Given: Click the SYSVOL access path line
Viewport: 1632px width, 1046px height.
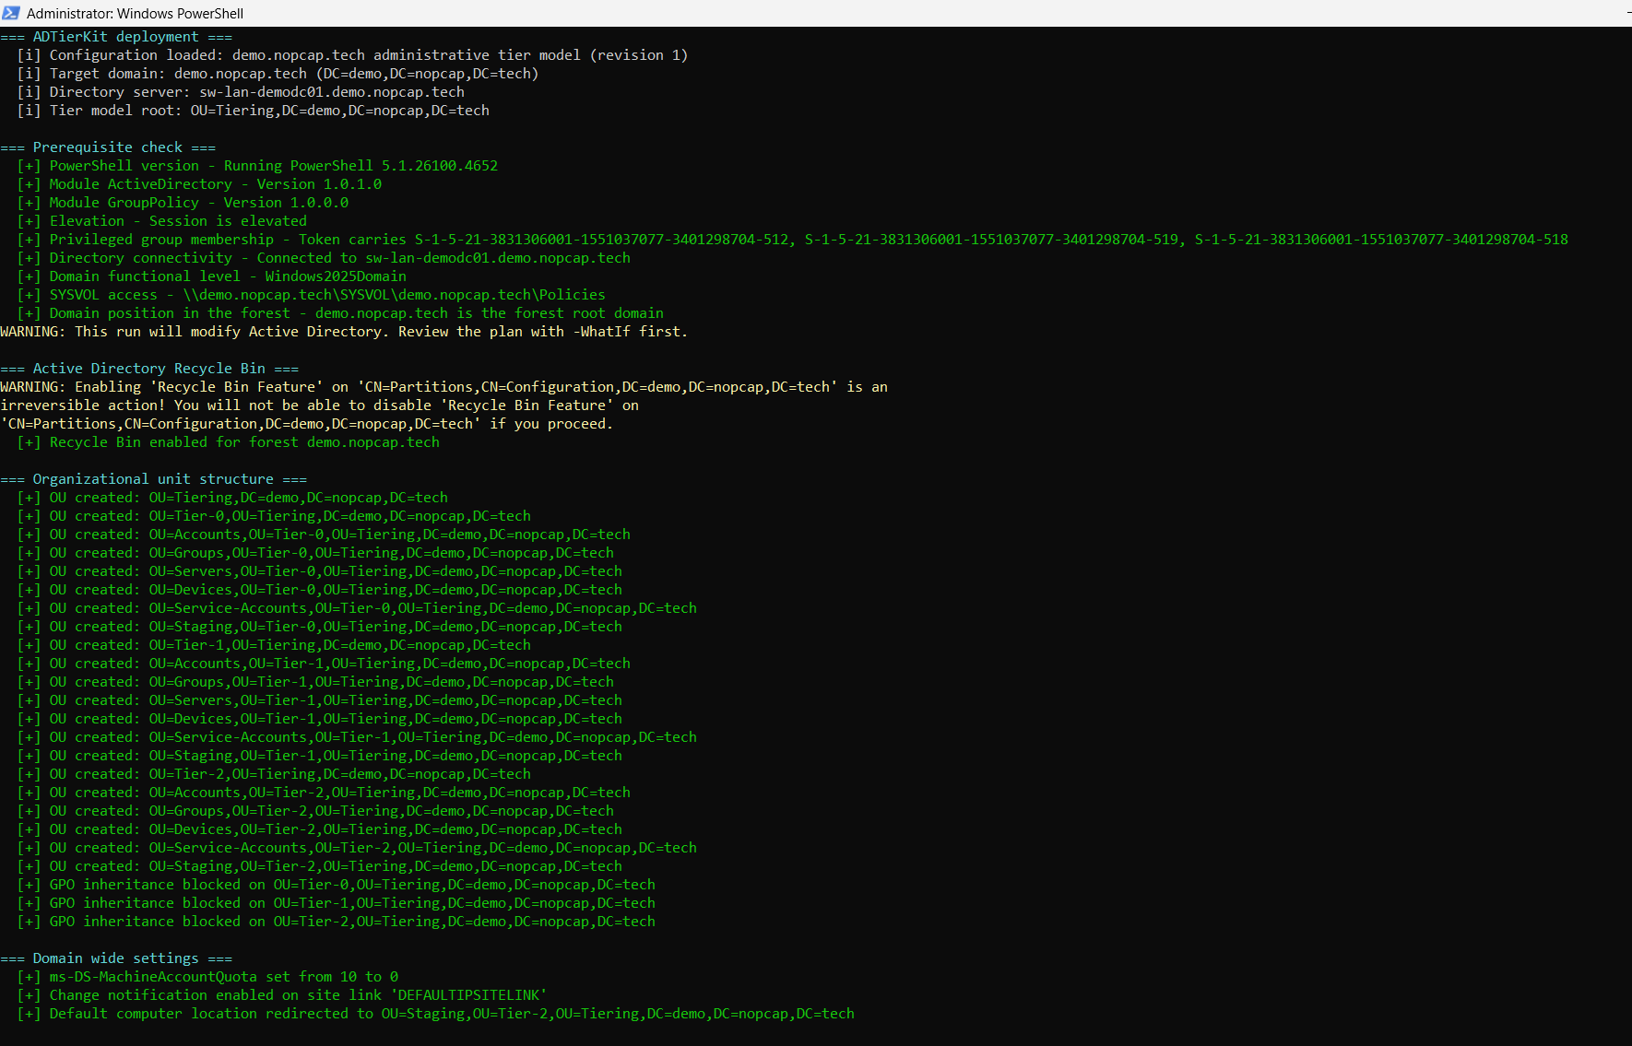Looking at the screenshot, I should [311, 295].
